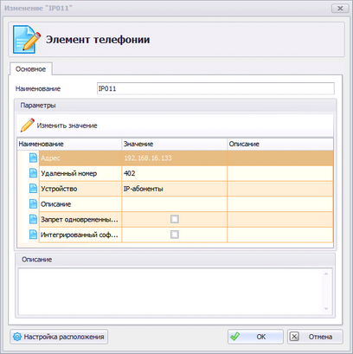Sort by the Значение column header
Screen dimensions: 353x354
tap(175, 144)
